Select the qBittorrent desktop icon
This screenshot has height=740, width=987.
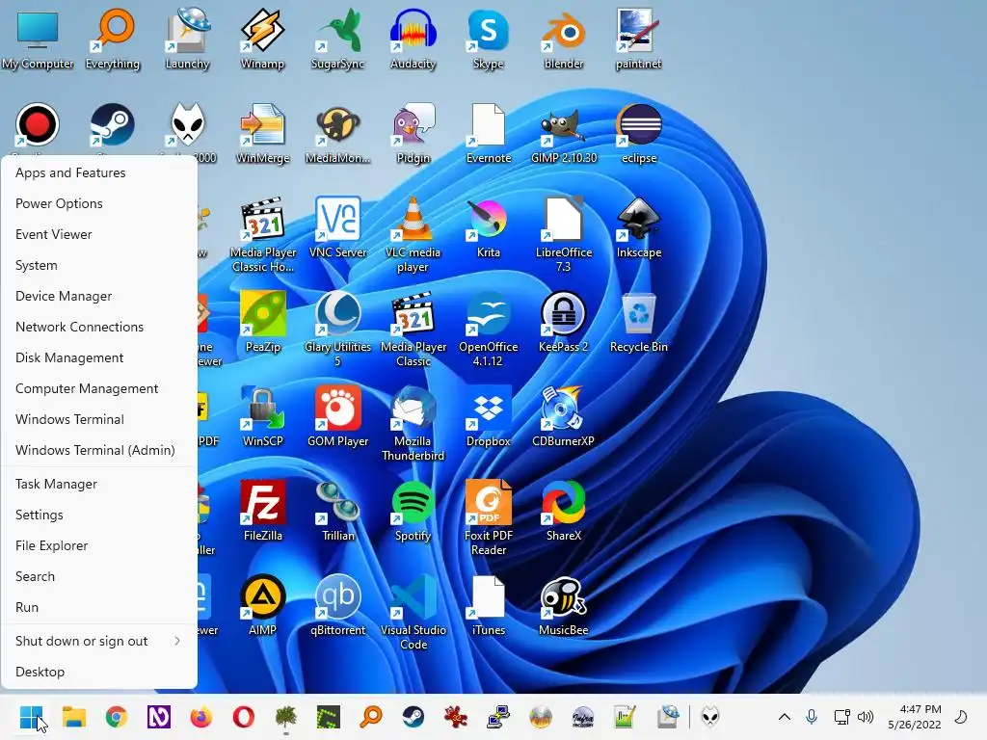tap(338, 605)
